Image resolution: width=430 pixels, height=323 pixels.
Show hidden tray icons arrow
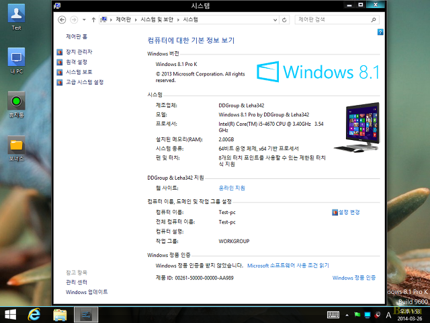[347, 315]
